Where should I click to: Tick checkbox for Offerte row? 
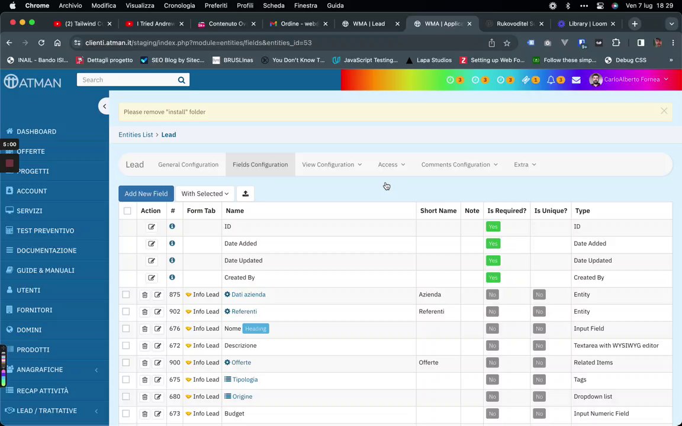pos(126,362)
